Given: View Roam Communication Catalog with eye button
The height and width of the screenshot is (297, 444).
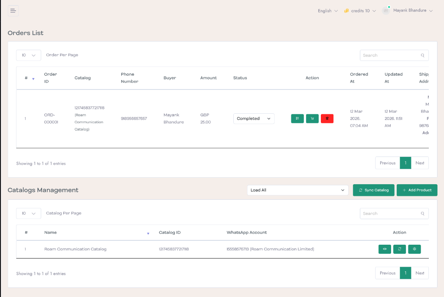Looking at the screenshot, I should point(385,249).
